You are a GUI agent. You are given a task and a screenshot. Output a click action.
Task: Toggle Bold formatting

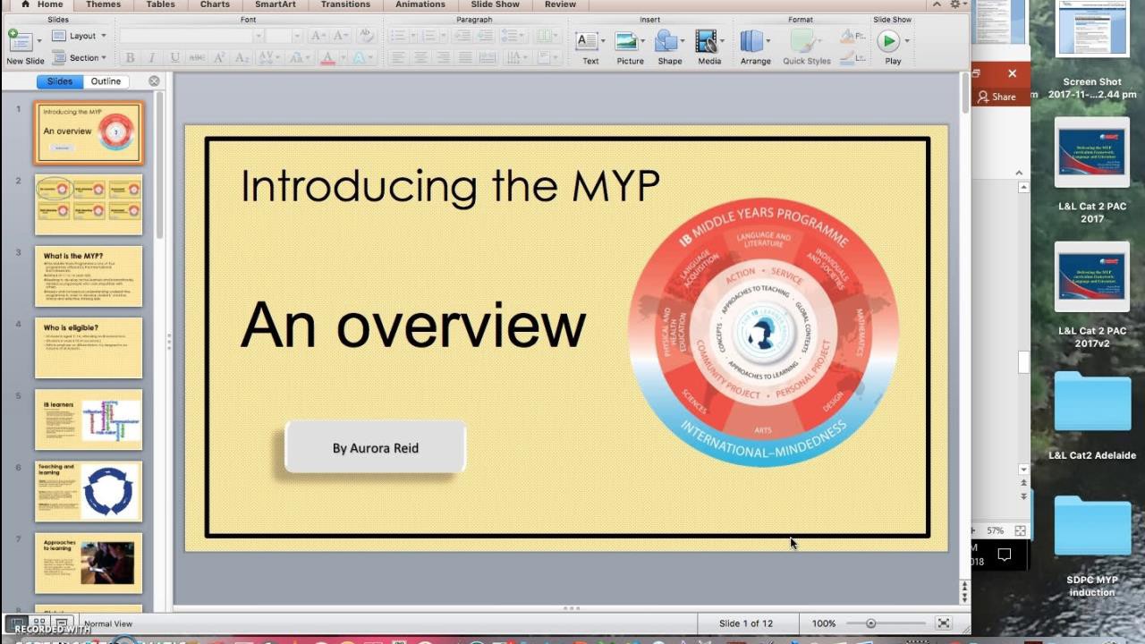click(x=131, y=58)
